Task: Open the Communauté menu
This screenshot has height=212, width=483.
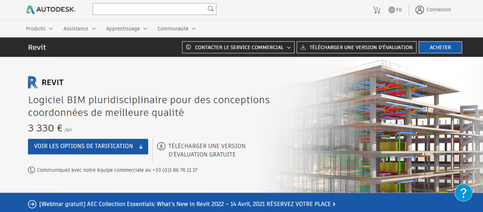Action: (177, 29)
